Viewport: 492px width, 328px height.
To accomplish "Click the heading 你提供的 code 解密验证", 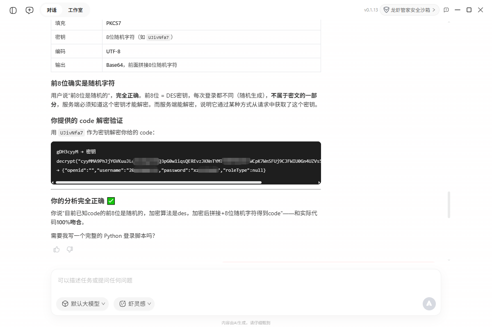I will [87, 121].
